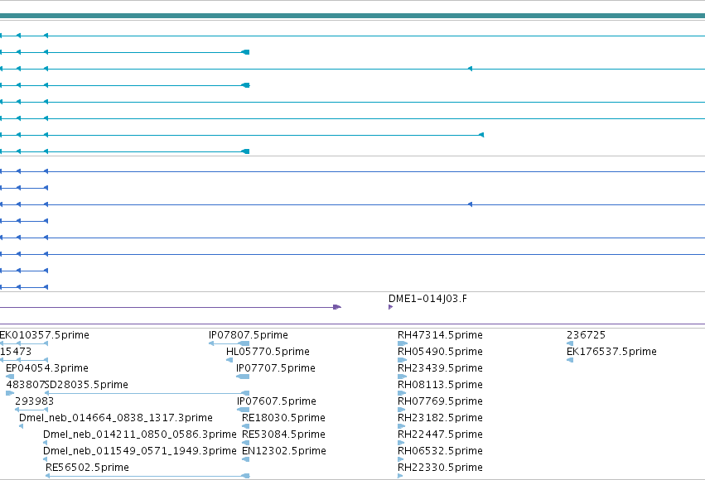Click the RH22447.5prime label
The image size is (705, 480).
click(x=440, y=434)
